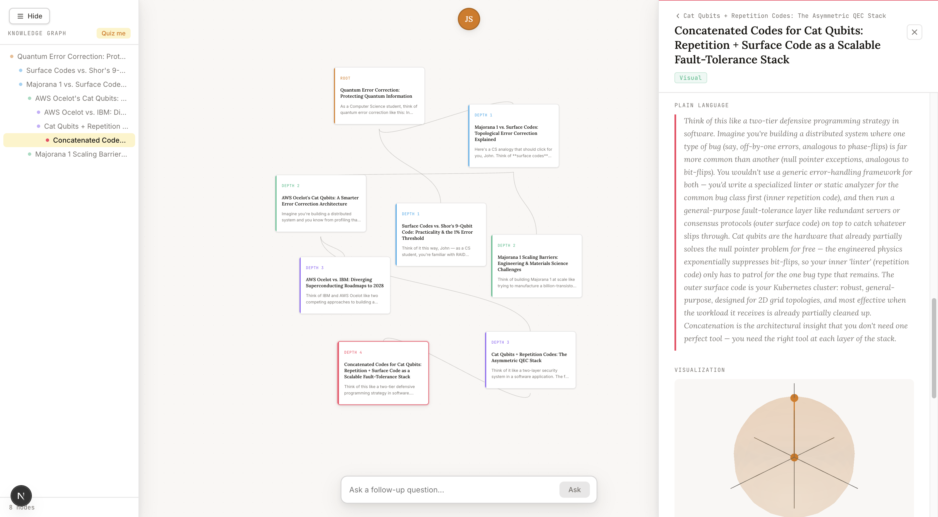The image size is (938, 517).
Task: Start a quiz with Quiz me
Action: click(113, 33)
